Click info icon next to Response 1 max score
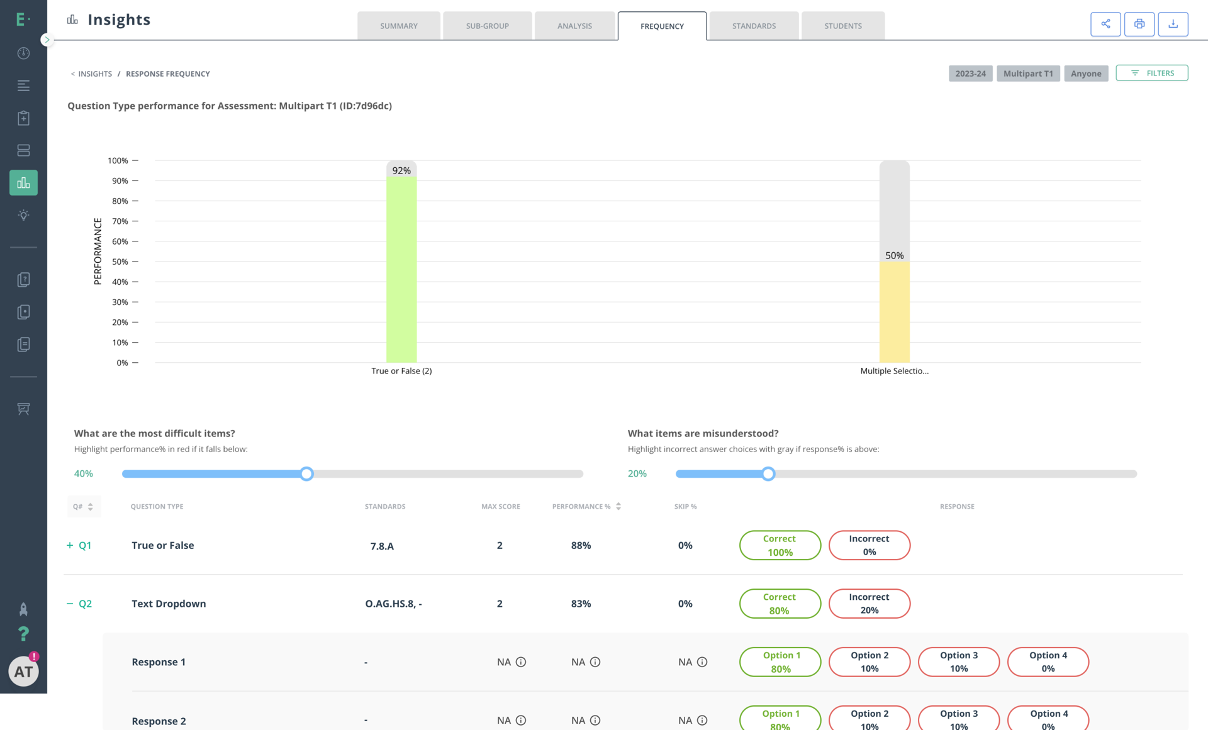This screenshot has height=730, width=1208. (521, 662)
